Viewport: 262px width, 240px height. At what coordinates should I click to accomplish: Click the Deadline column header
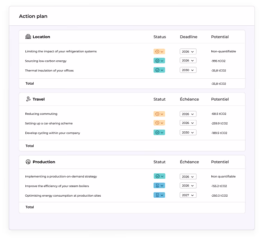click(x=188, y=37)
